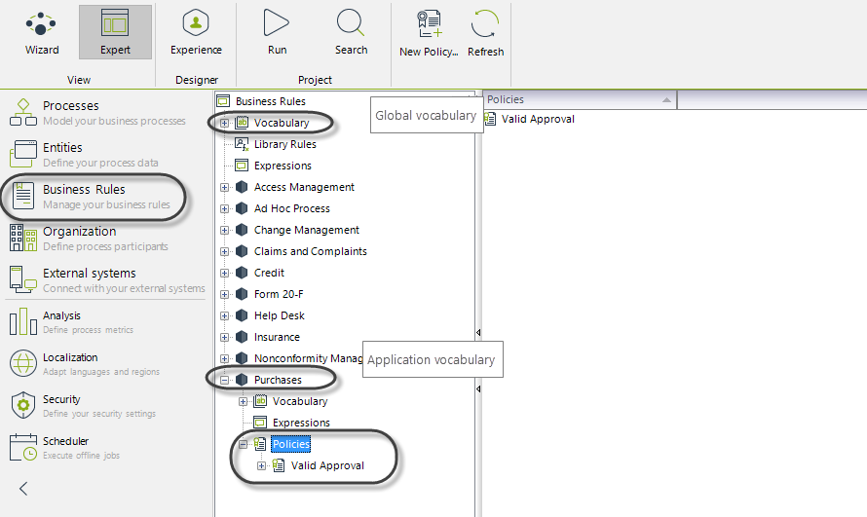Select the Business Rules module icon
The image size is (867, 517).
[23, 196]
